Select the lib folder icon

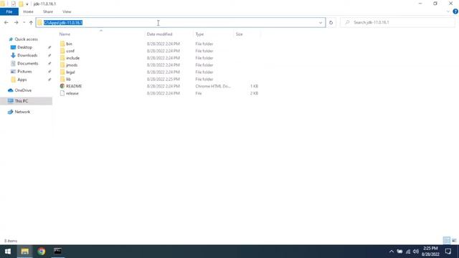[62, 79]
